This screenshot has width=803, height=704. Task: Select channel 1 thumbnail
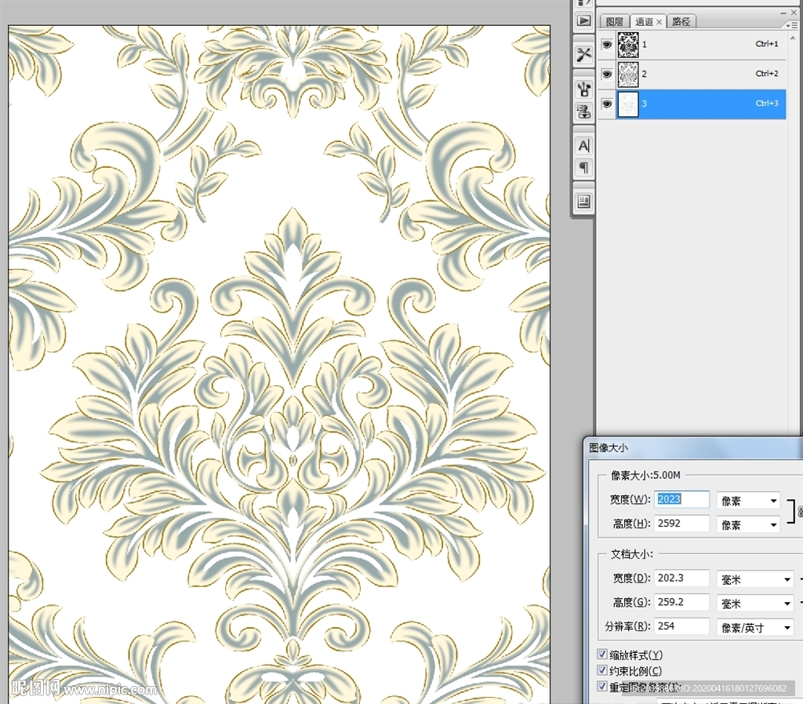(x=628, y=45)
